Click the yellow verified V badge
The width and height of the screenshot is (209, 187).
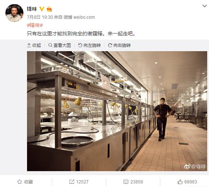pos(42,9)
